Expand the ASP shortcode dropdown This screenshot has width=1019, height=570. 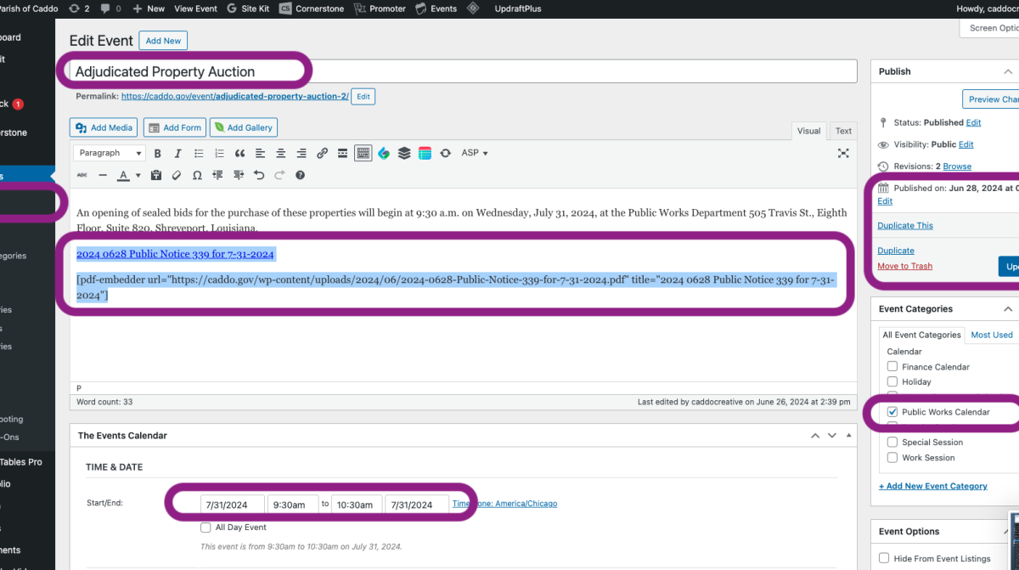tap(475, 153)
